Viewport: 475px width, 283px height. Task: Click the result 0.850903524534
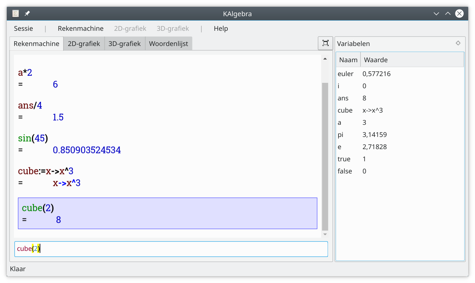[x=87, y=150]
